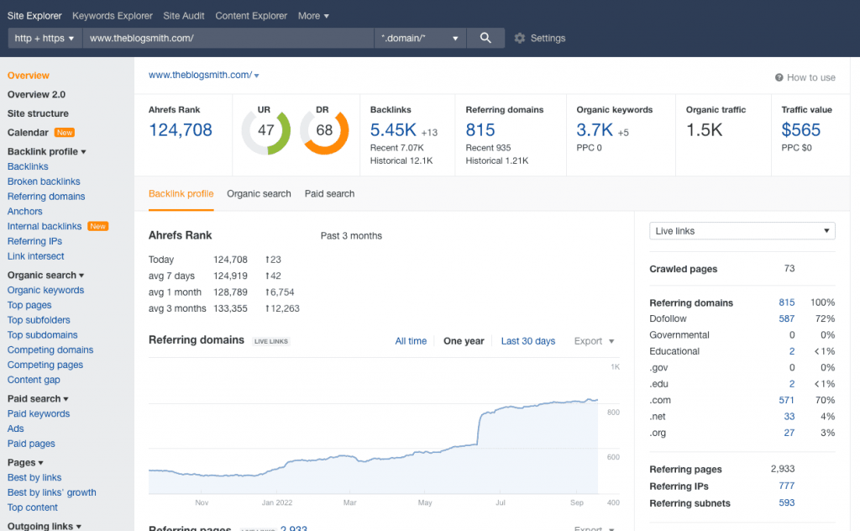Viewport: 860px width, 531px height.
Task: Show All time referring domains chart
Action: (411, 341)
